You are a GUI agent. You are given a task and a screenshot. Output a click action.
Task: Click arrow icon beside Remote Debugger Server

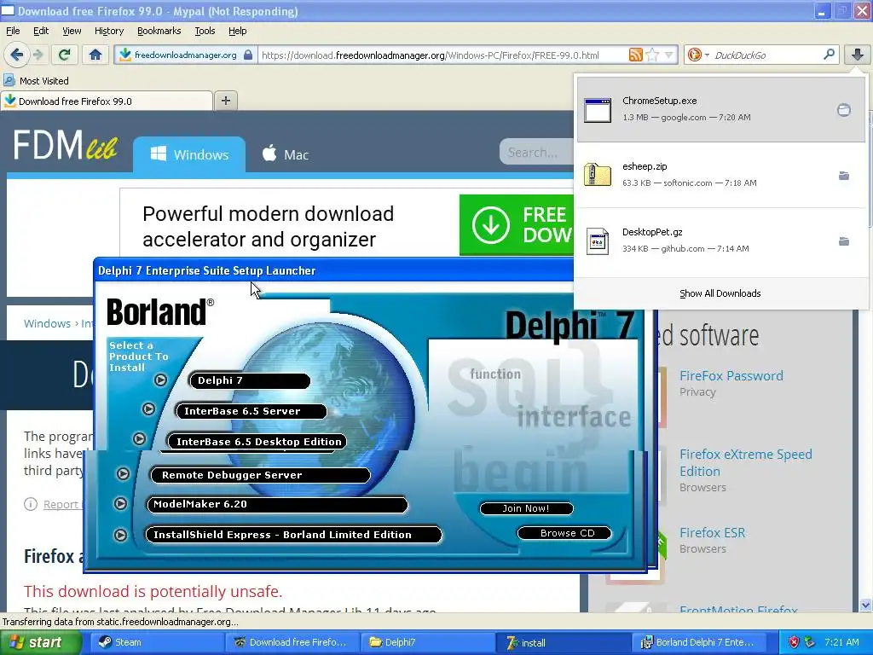[123, 473]
